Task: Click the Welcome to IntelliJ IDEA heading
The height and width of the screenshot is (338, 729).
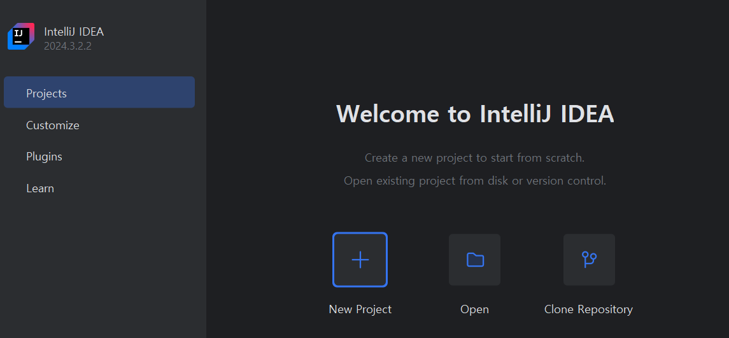Action: click(475, 113)
